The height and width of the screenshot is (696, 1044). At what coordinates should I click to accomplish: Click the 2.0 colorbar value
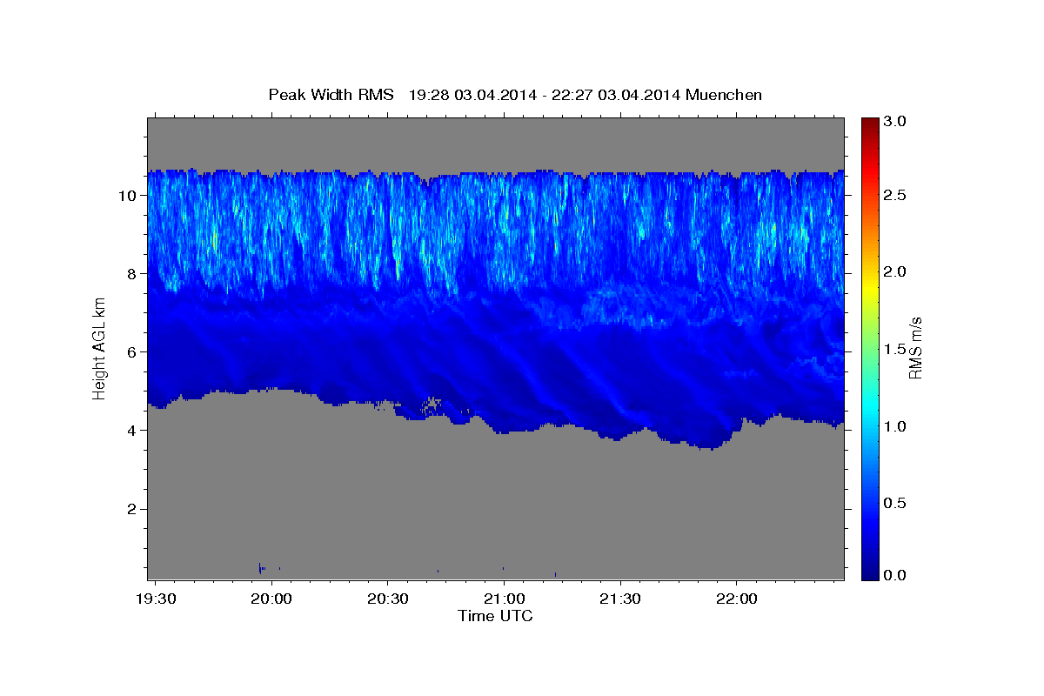[x=895, y=271]
